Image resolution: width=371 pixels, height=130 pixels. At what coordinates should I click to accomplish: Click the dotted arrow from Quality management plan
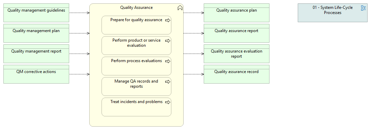tap(79, 33)
